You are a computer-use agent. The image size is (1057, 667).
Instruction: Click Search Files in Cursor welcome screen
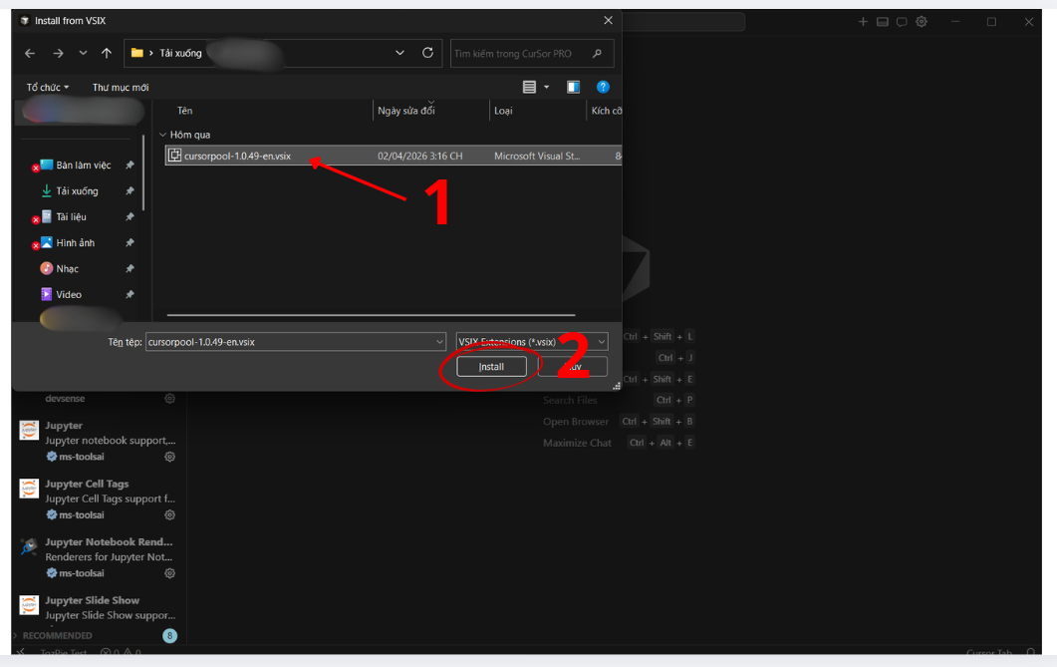click(570, 400)
